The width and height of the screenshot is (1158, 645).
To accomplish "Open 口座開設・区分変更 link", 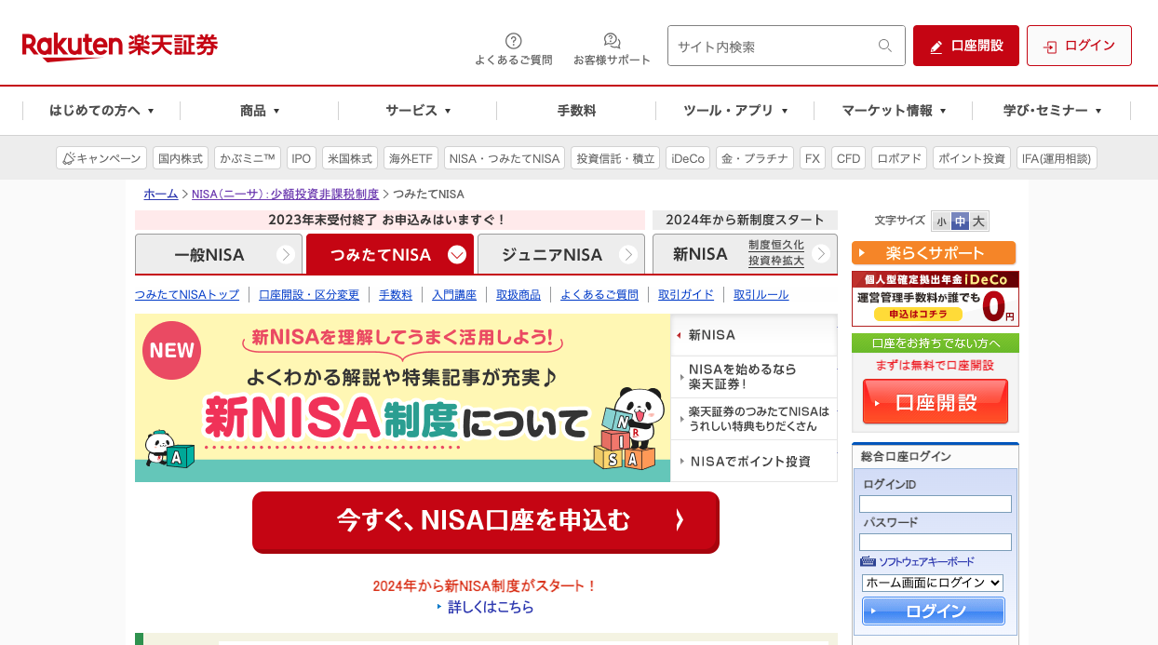I will pyautogui.click(x=309, y=294).
